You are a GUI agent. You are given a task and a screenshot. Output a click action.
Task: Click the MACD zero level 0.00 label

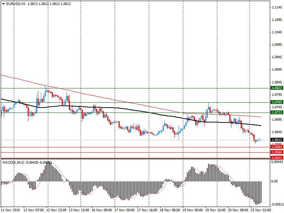pyautogui.click(x=274, y=181)
